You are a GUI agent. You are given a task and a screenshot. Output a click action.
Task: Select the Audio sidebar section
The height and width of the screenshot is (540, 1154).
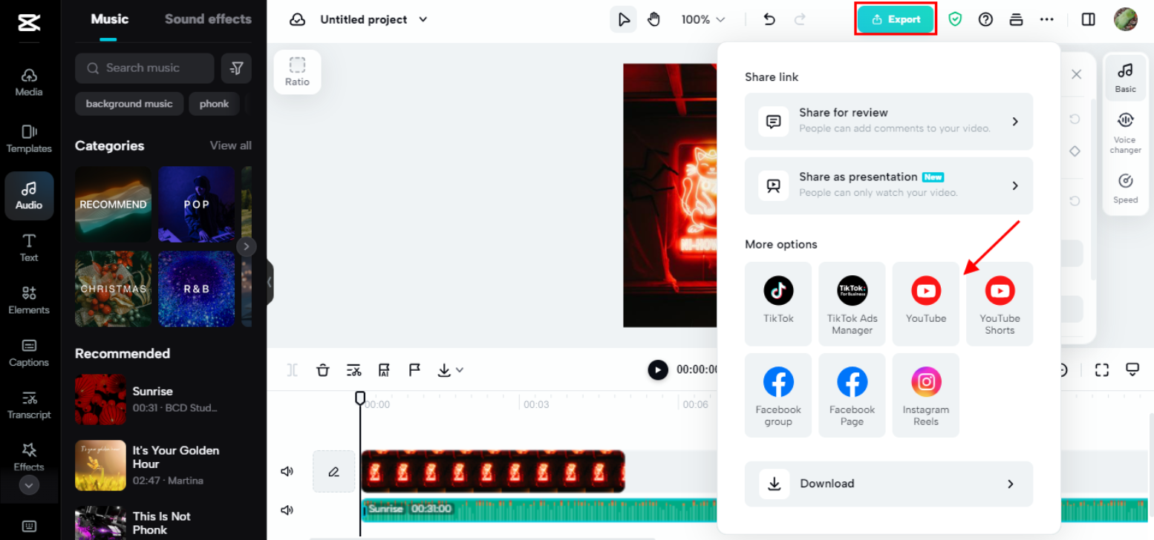(x=29, y=196)
